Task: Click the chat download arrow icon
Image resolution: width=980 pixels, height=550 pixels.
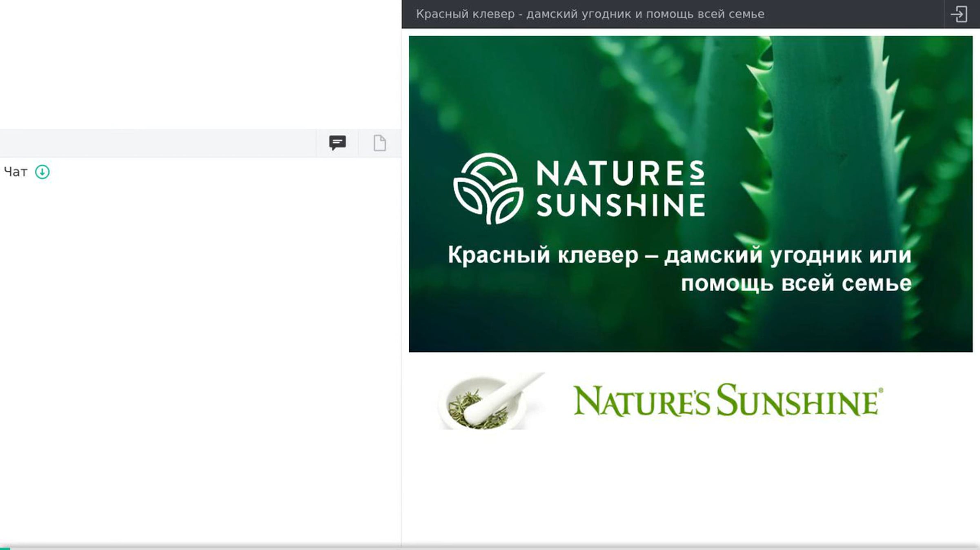Action: coord(42,172)
